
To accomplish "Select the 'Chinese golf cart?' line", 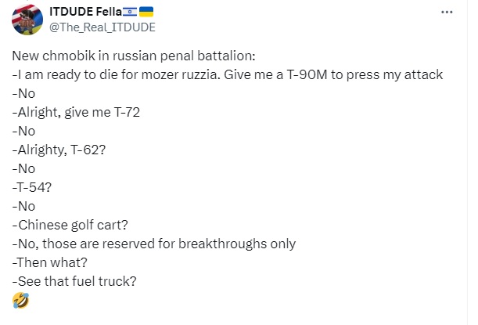I will point(70,226).
